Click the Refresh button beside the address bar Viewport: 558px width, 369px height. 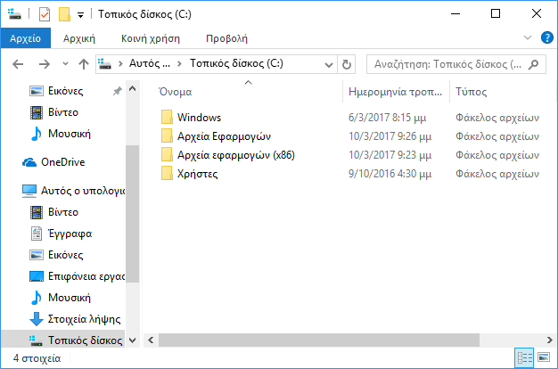[x=346, y=64]
